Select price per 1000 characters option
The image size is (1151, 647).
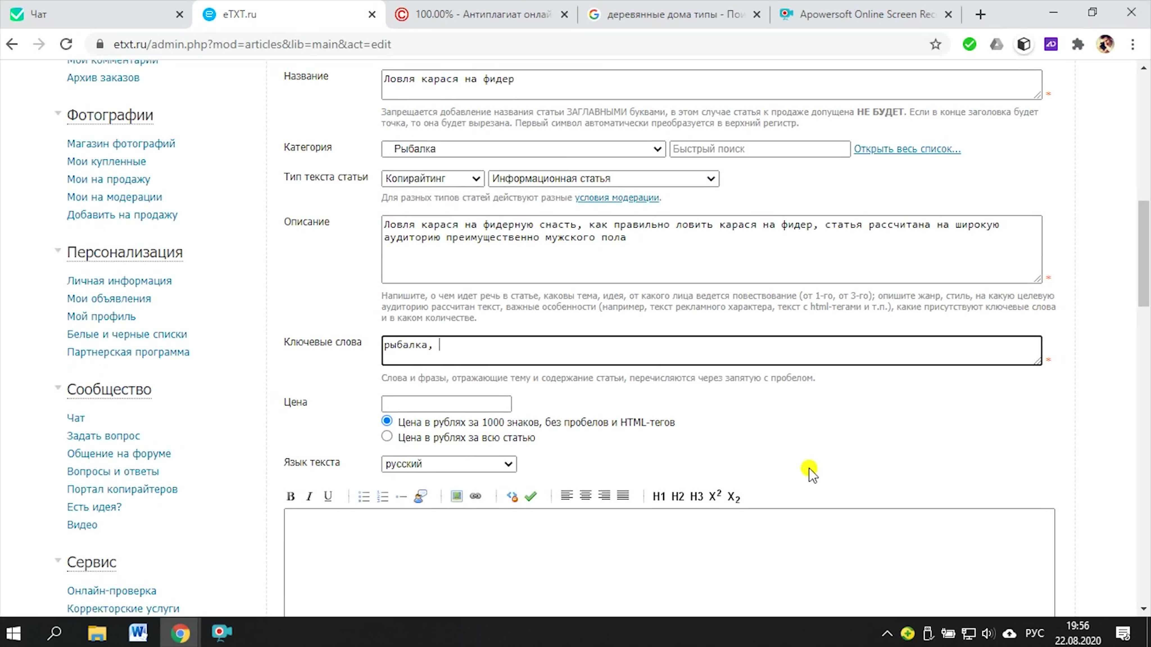(x=387, y=421)
